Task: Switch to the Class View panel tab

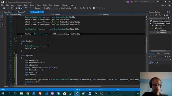Action: point(167,53)
